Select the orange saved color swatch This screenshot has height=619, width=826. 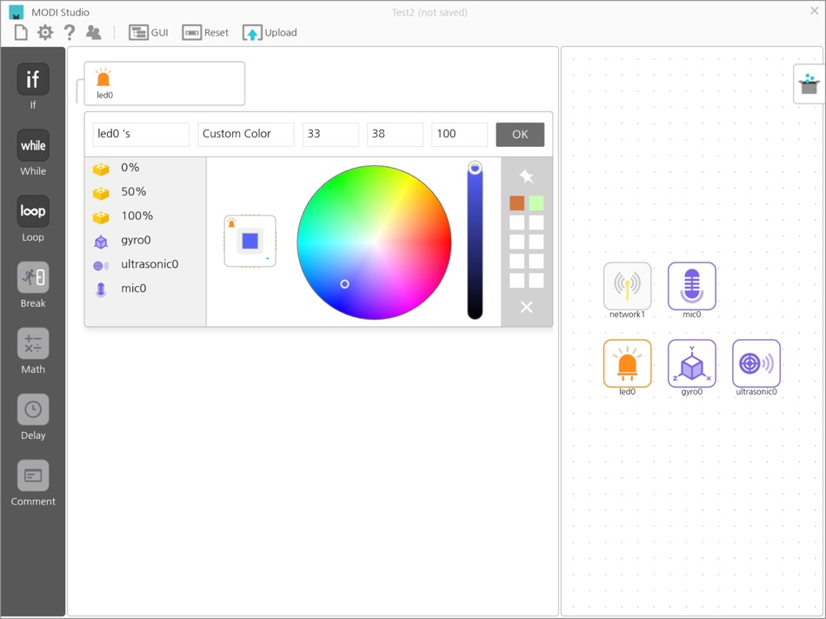pyautogui.click(x=516, y=203)
